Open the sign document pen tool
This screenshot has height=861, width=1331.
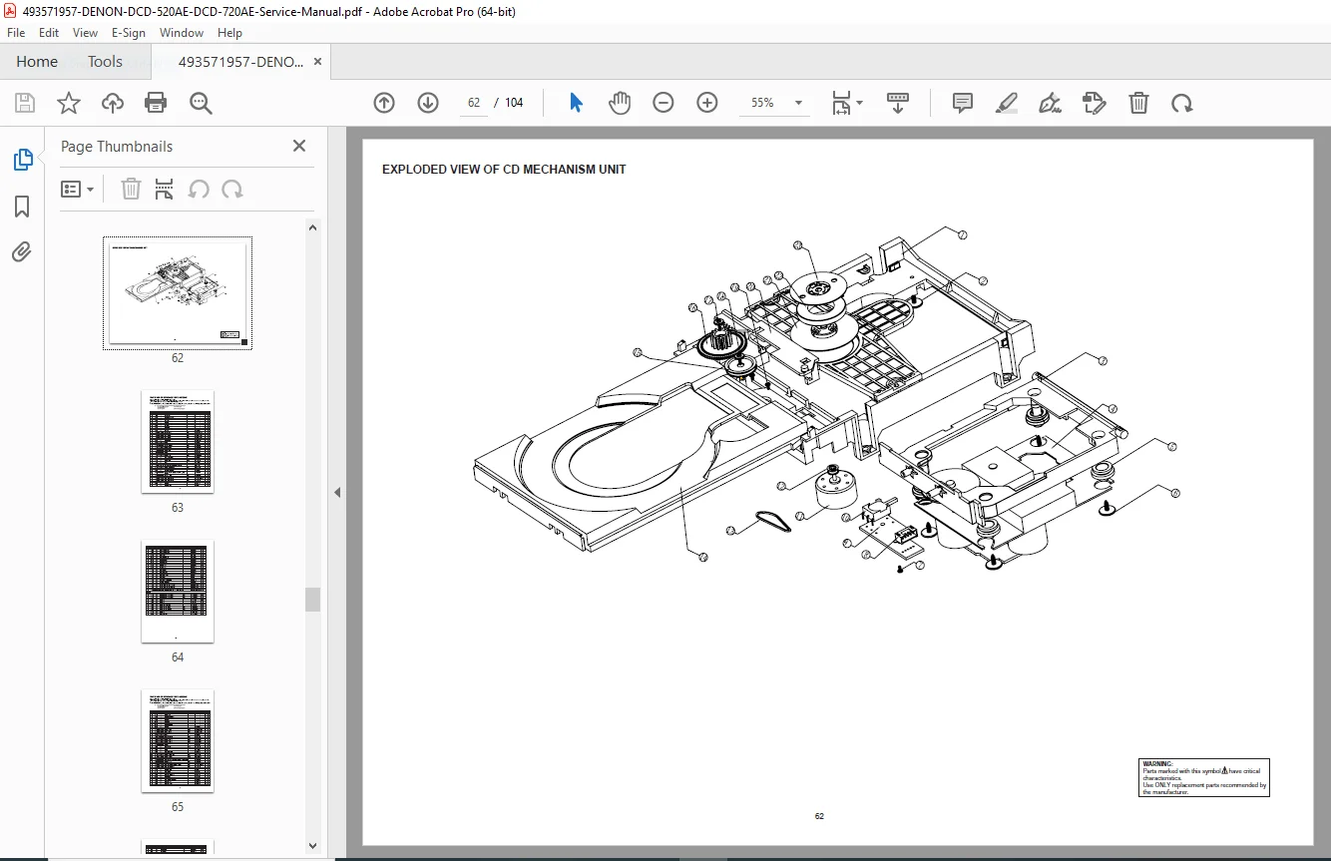coord(1050,103)
